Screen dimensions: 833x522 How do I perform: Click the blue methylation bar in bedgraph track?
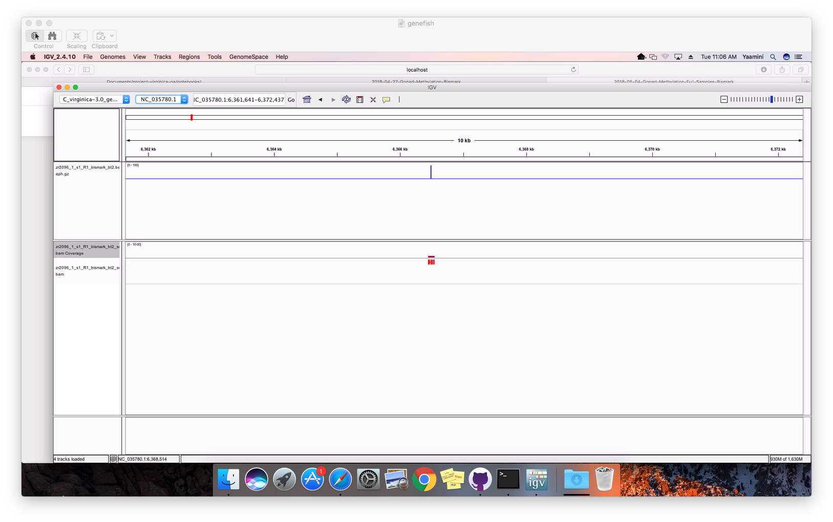point(431,172)
